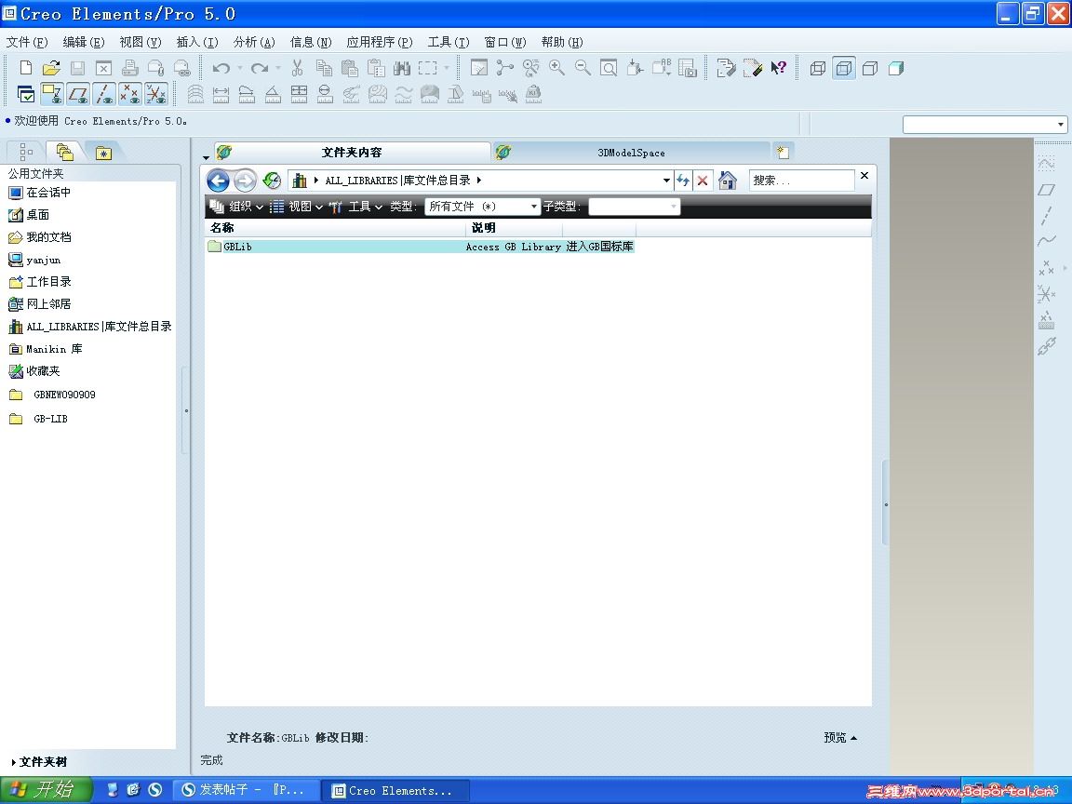Click the Windows 开始 start button

pyautogui.click(x=45, y=790)
